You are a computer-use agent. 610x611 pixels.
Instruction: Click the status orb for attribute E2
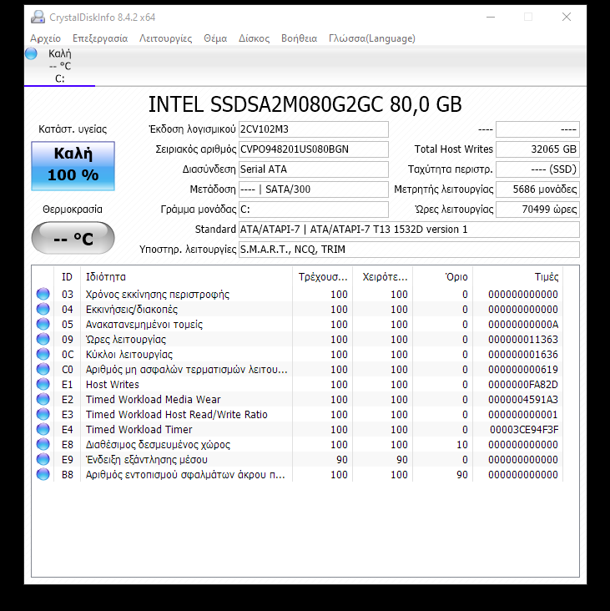[x=43, y=399]
